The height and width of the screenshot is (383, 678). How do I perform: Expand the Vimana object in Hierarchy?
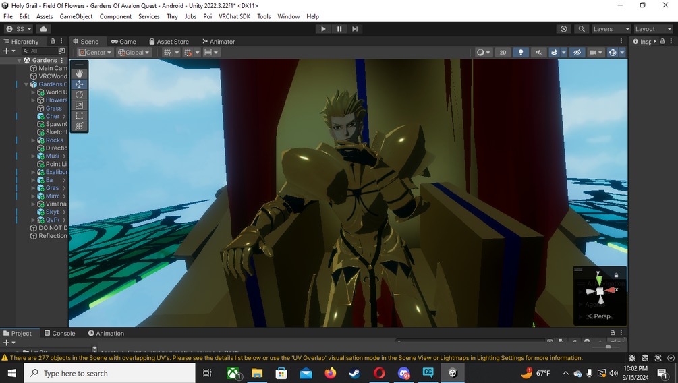point(33,204)
